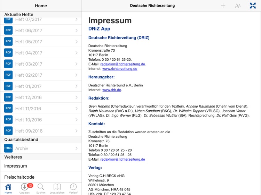The image size is (261, 195).
Task: Click the HTML icon beside Archiv
Action: pyautogui.click(x=8, y=148)
